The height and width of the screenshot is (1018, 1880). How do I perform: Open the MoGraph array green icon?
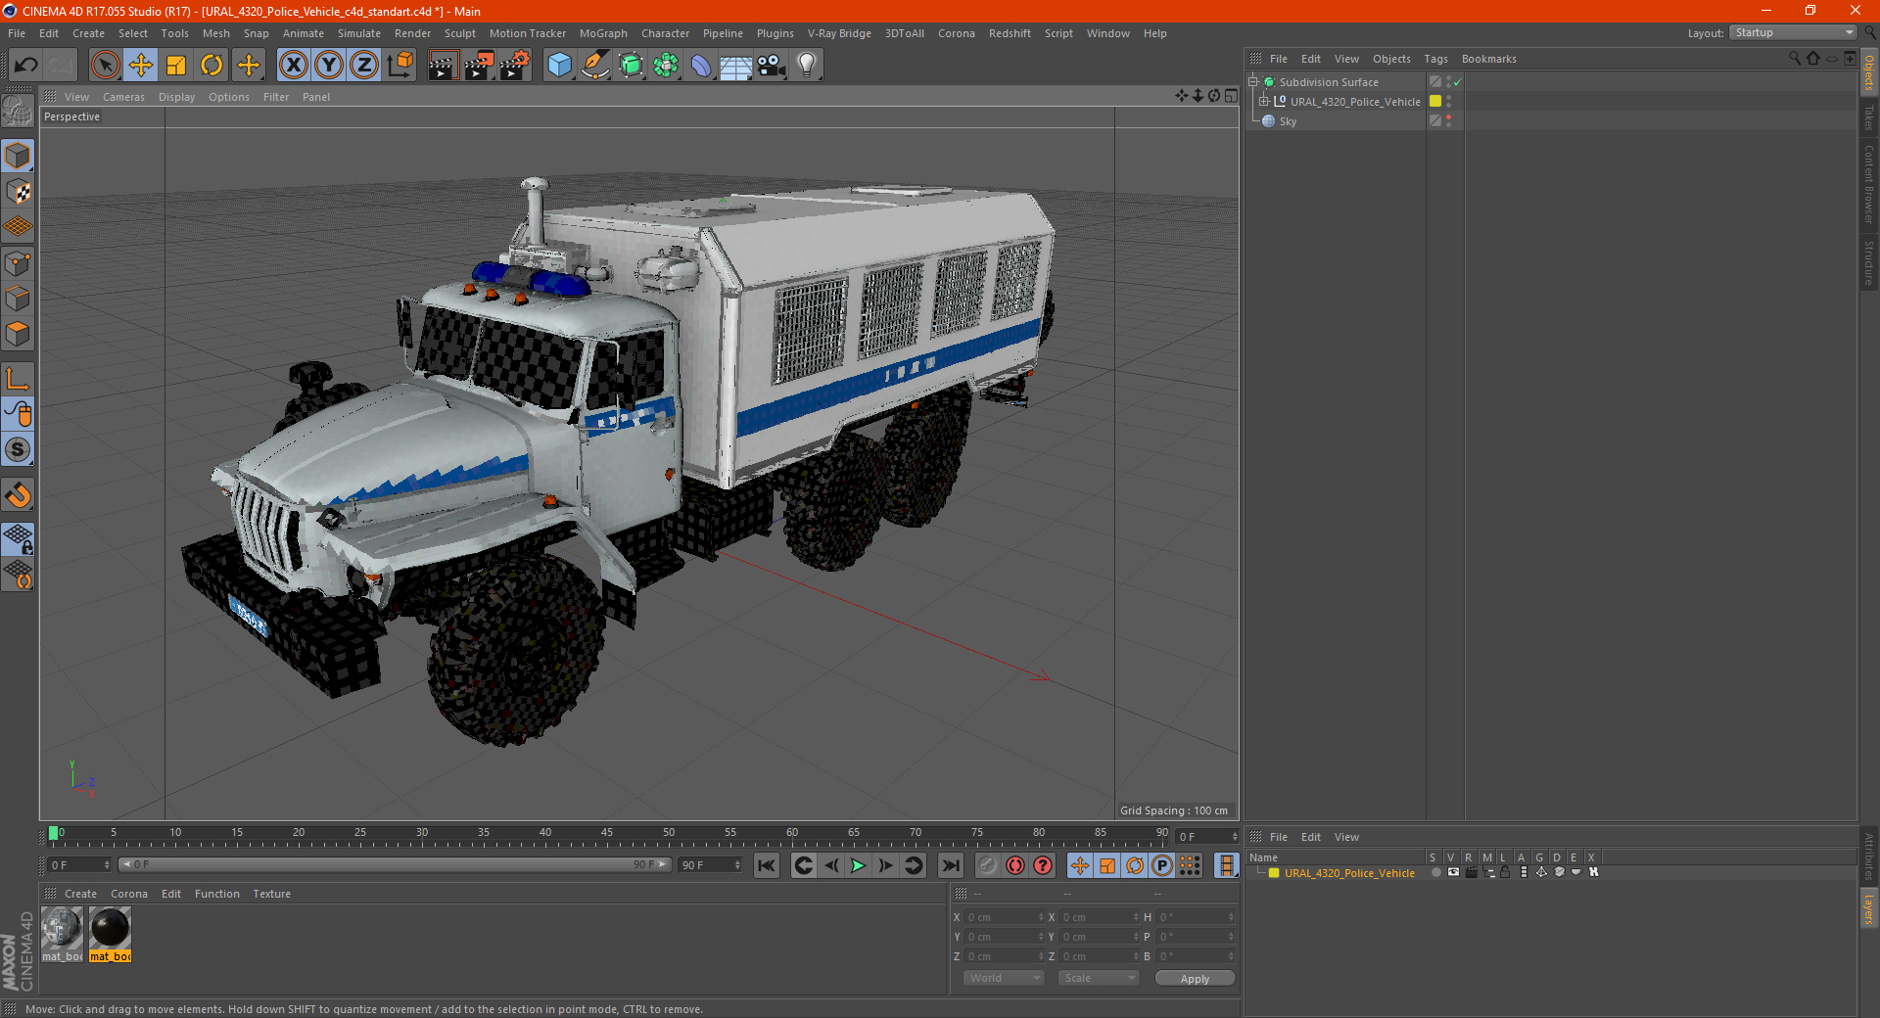pos(666,66)
